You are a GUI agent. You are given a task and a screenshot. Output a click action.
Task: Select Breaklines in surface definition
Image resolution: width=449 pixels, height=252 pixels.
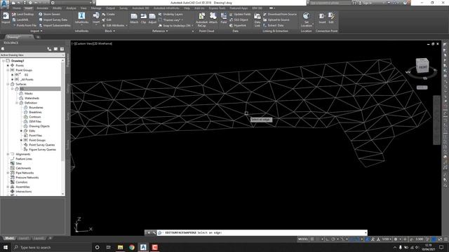point(35,112)
